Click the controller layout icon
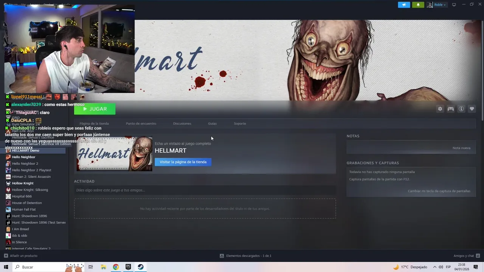This screenshot has height=272, width=484. pyautogui.click(x=451, y=109)
